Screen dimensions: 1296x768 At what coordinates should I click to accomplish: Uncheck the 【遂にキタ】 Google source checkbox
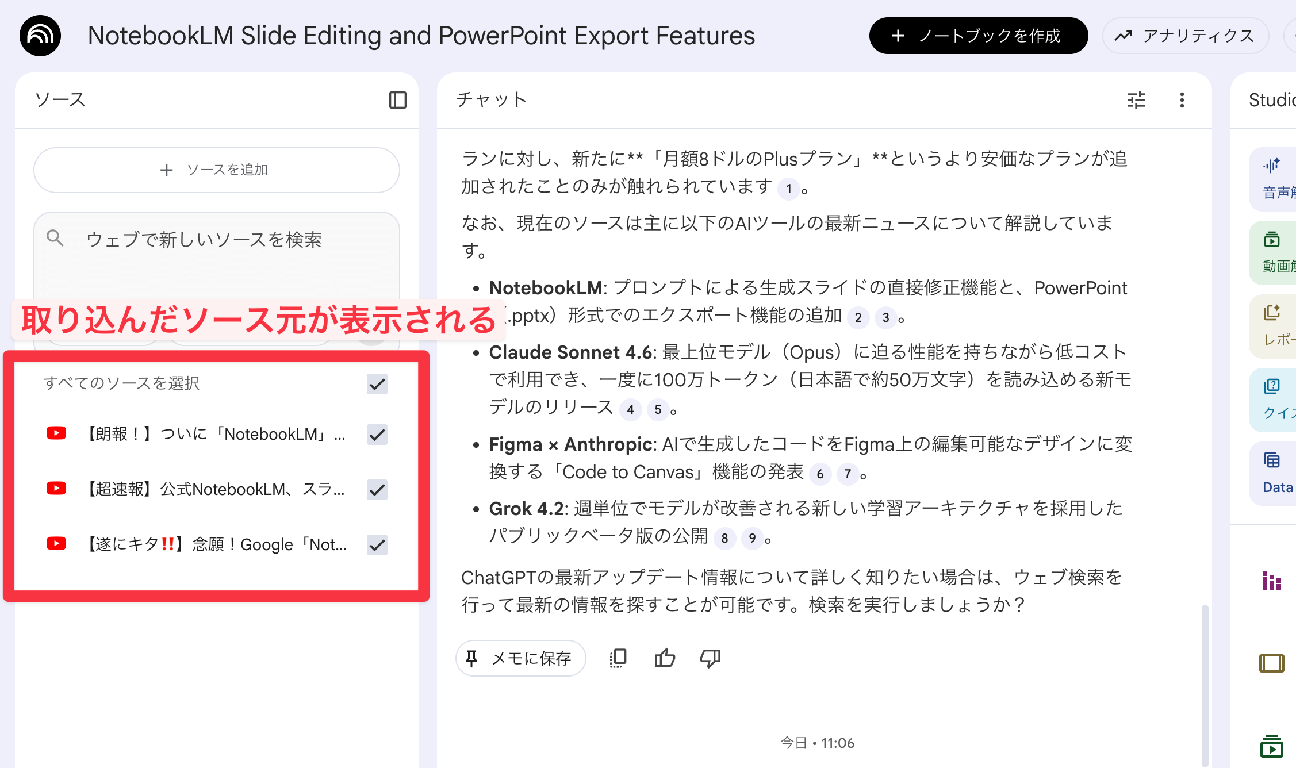(x=377, y=545)
